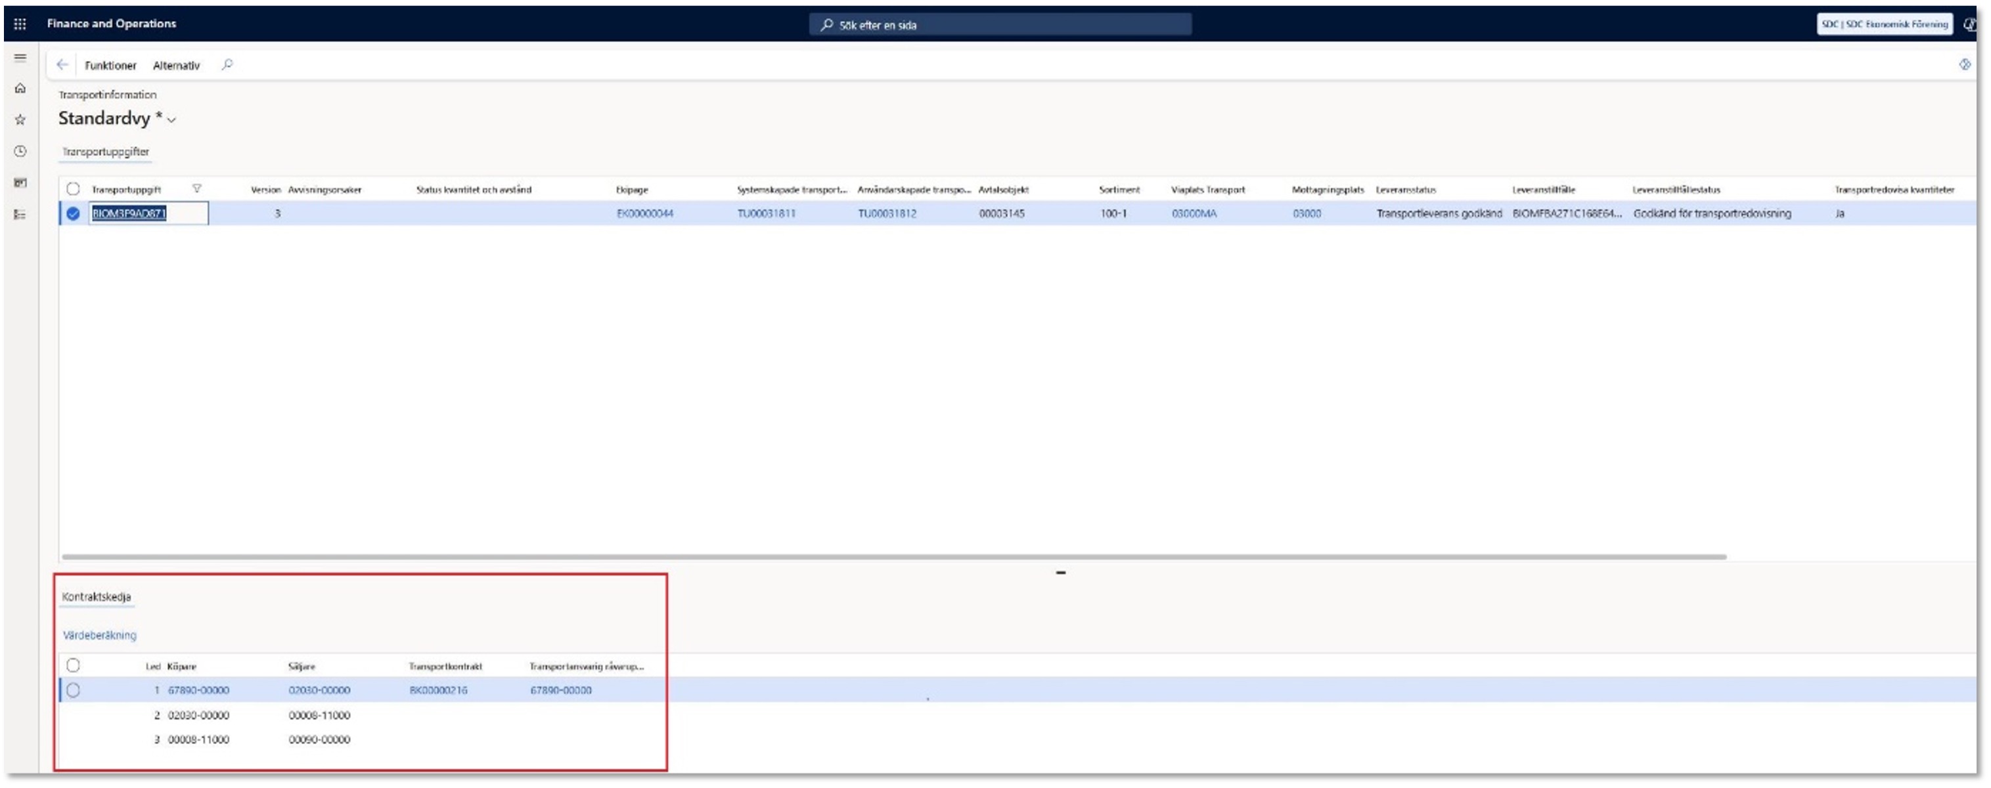
Task: Expand the navigation pane hamburger icon
Action: pos(20,58)
